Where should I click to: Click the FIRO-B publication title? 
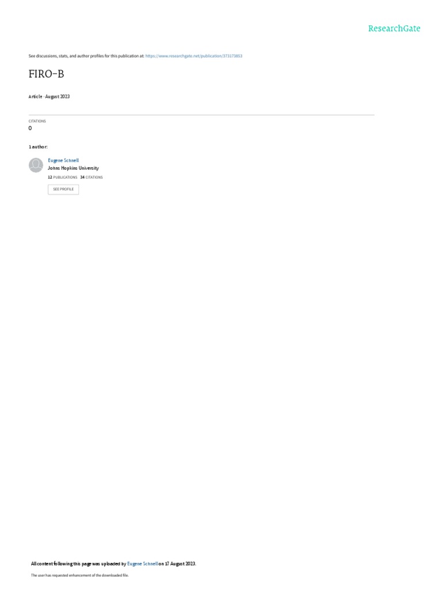[x=46, y=74]
